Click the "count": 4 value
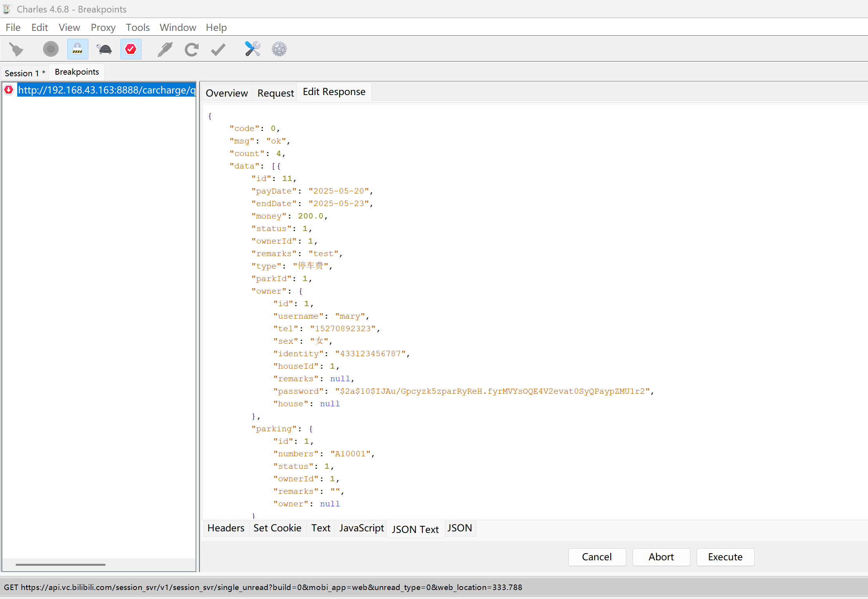The image size is (868, 599). pyautogui.click(x=279, y=154)
